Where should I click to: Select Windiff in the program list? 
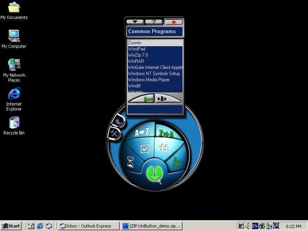pos(155,86)
